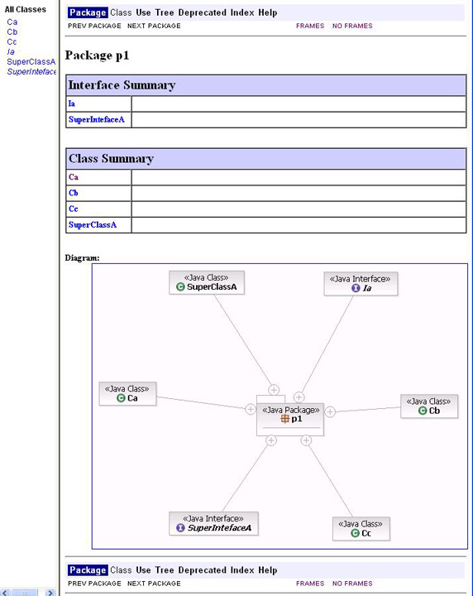This screenshot has height=596, width=473.
Task: Open the bottom Deprecated navigation item
Action: point(203,570)
